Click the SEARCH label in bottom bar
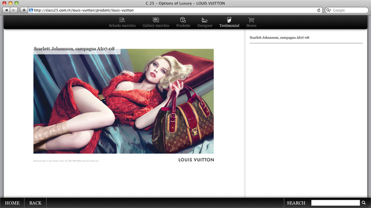The width and height of the screenshot is (371, 208). click(296, 203)
